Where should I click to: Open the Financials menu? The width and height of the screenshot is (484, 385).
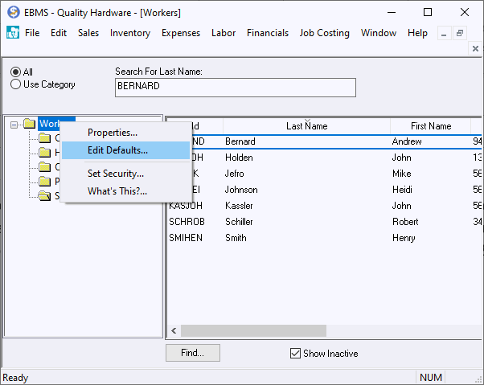tap(268, 33)
